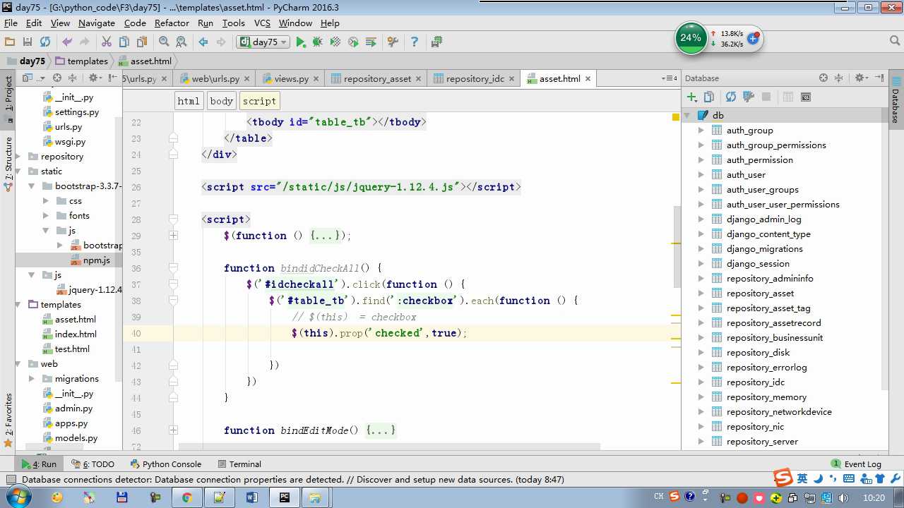The width and height of the screenshot is (904, 508).
Task: Click the Open folder toolbar icon
Action: pos(10,42)
